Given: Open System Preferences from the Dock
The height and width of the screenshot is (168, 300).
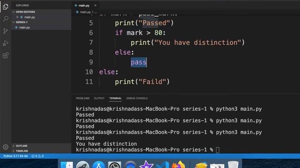Looking at the screenshot, I should [x=114, y=165].
